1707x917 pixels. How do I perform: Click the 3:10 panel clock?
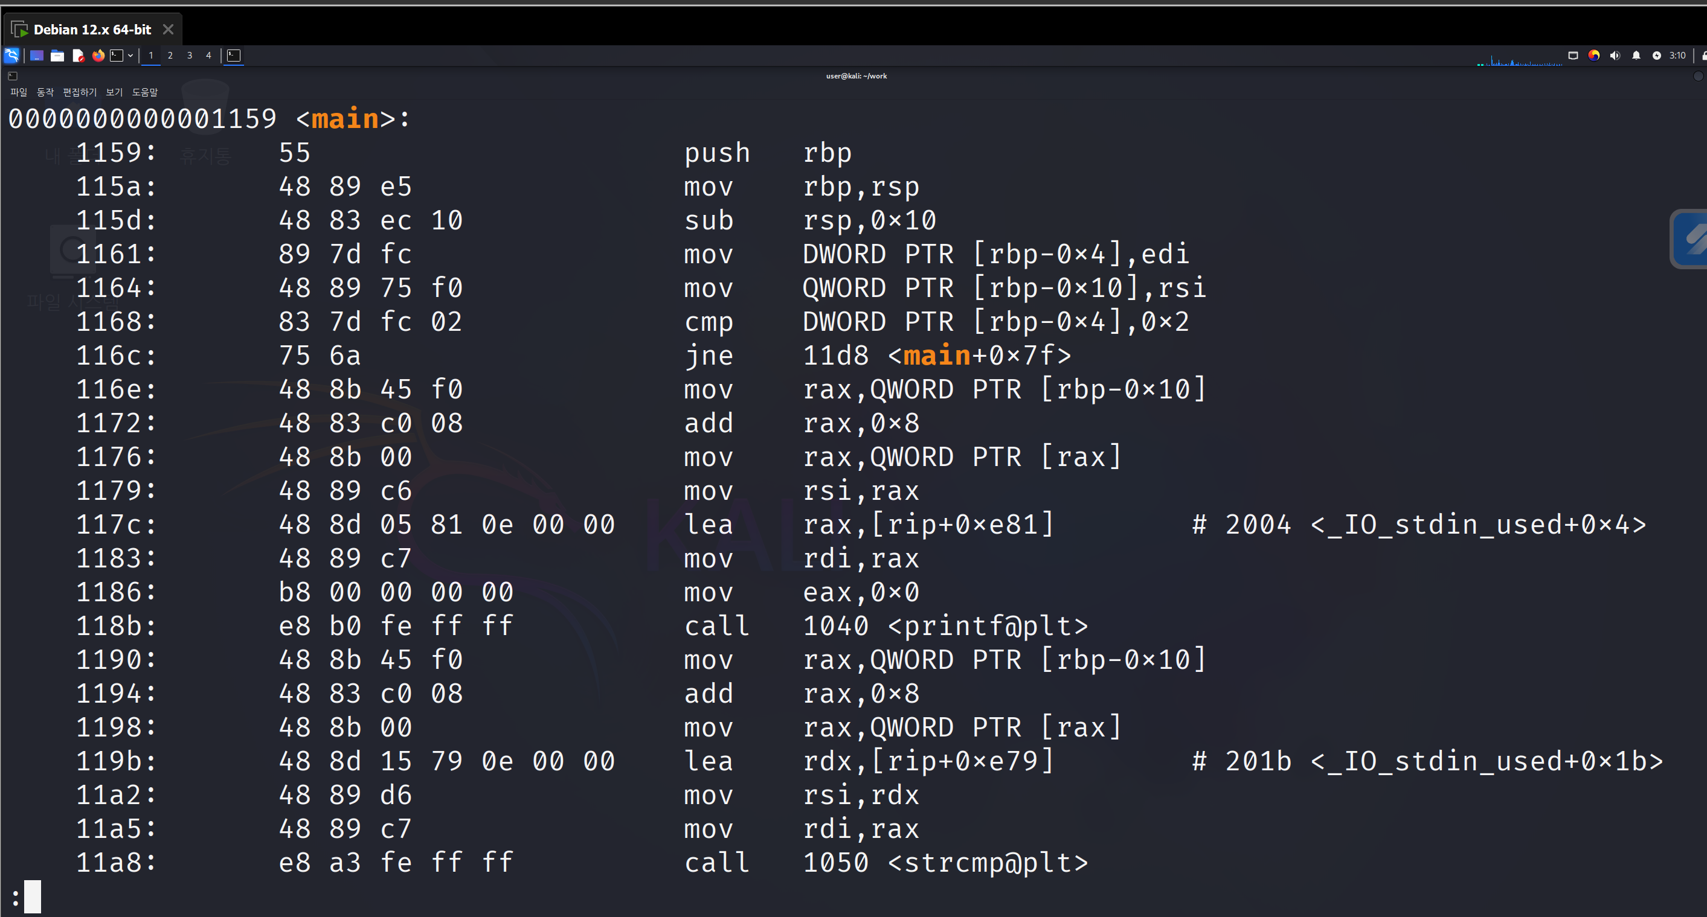tap(1677, 56)
